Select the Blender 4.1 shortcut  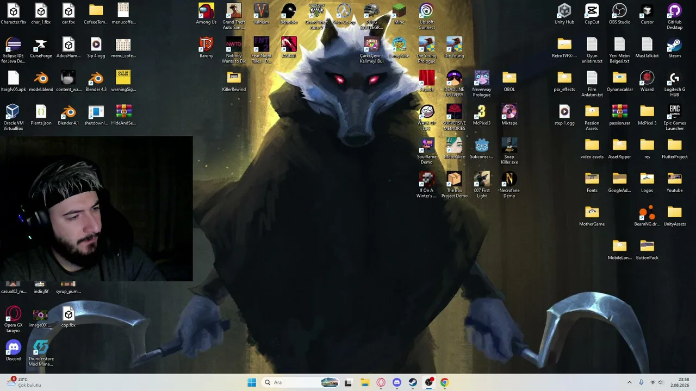[x=69, y=115]
